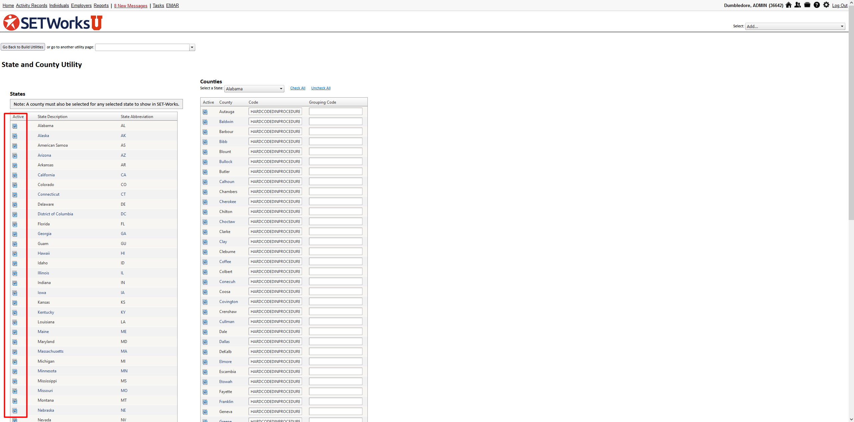Open the Select a State dropdown showing Alabama
The height and width of the screenshot is (422, 854).
254,89
